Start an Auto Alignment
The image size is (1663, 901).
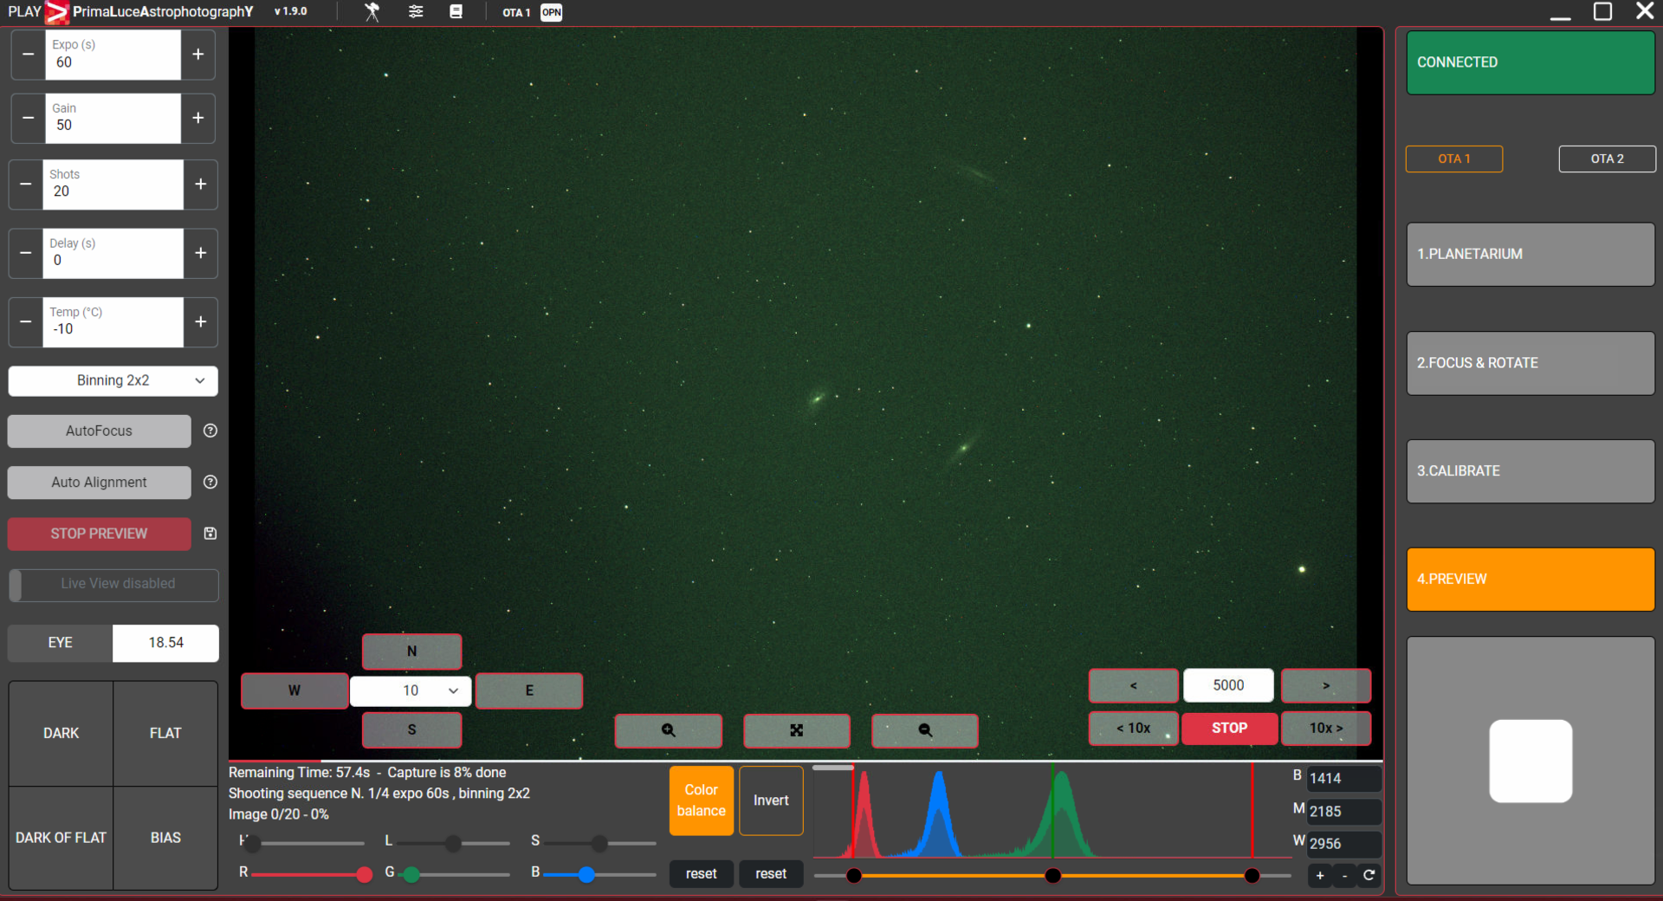[99, 483]
